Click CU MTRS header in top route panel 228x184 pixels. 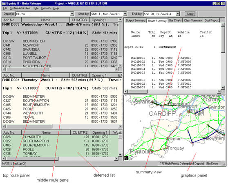click(79, 20)
